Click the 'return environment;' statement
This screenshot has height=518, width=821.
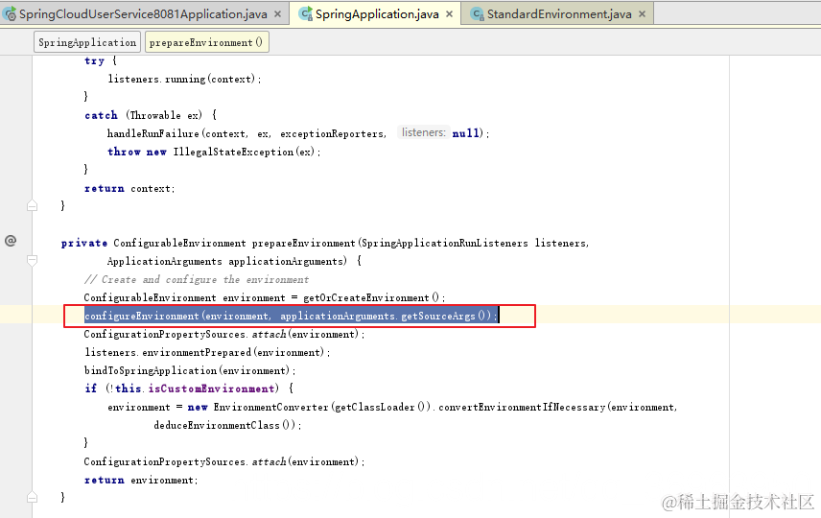[141, 480]
